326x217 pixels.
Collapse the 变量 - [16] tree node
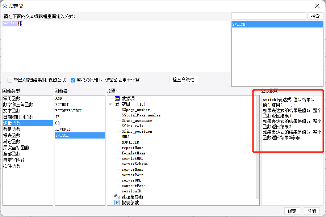pos(110,105)
